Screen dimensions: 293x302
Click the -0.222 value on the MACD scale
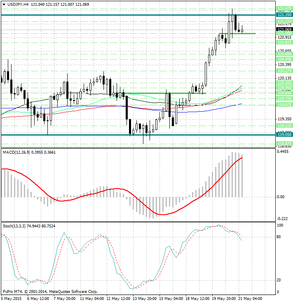(x=283, y=218)
